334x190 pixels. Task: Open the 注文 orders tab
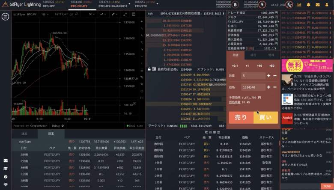coord(24,134)
